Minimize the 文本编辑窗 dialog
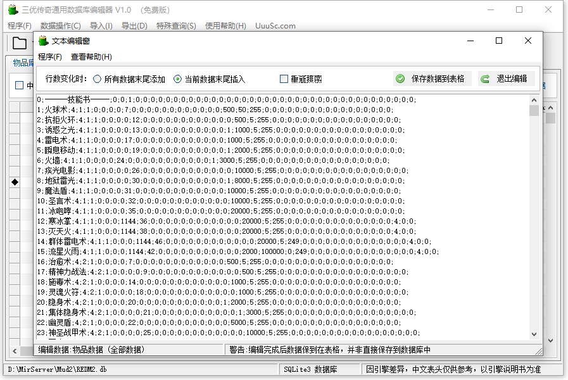 click(470, 41)
